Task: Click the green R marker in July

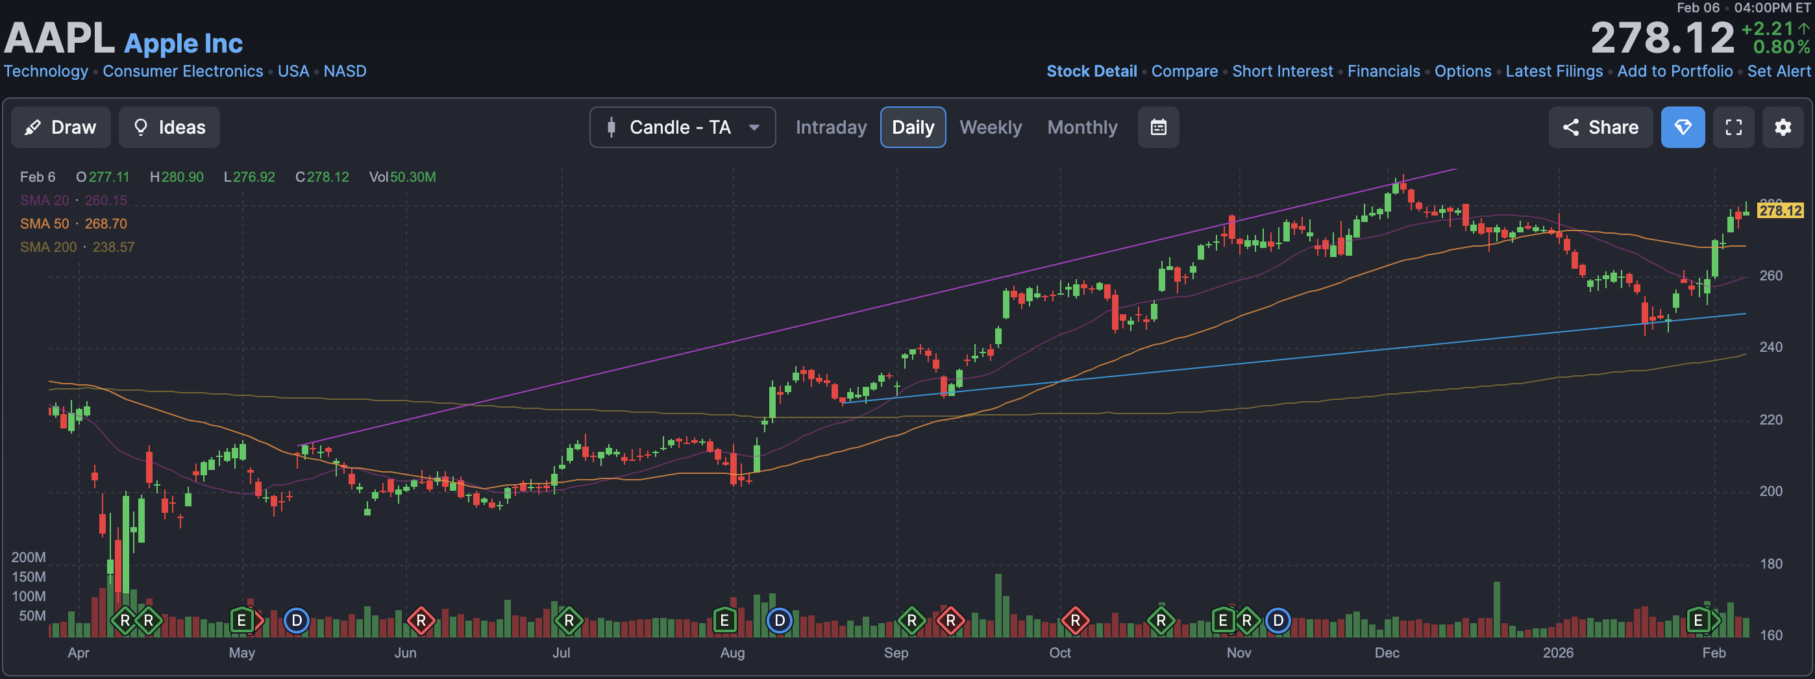Action: tap(569, 621)
